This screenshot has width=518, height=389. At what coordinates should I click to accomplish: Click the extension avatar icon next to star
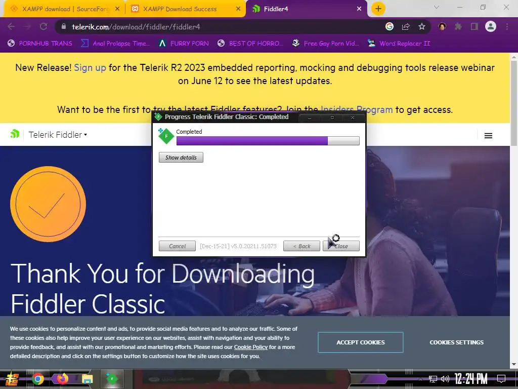tap(442, 26)
